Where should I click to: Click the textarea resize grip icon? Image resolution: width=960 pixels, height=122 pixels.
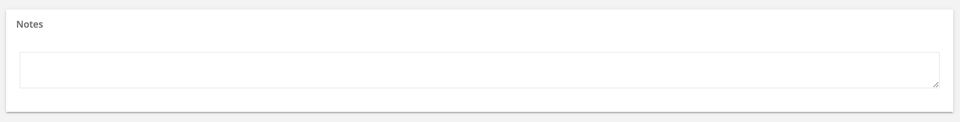click(935, 85)
